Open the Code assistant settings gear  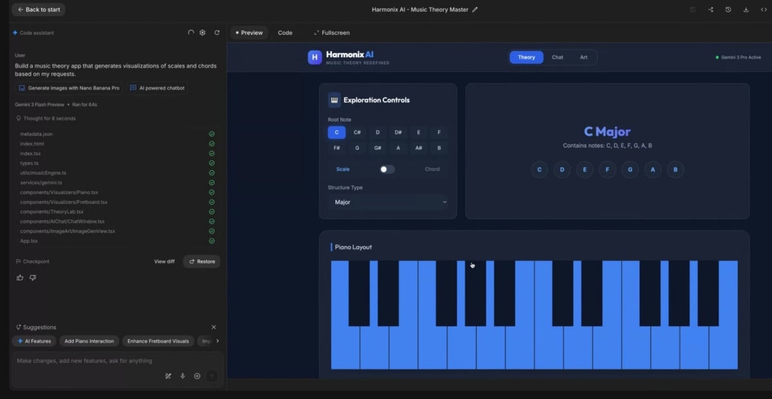coord(202,32)
